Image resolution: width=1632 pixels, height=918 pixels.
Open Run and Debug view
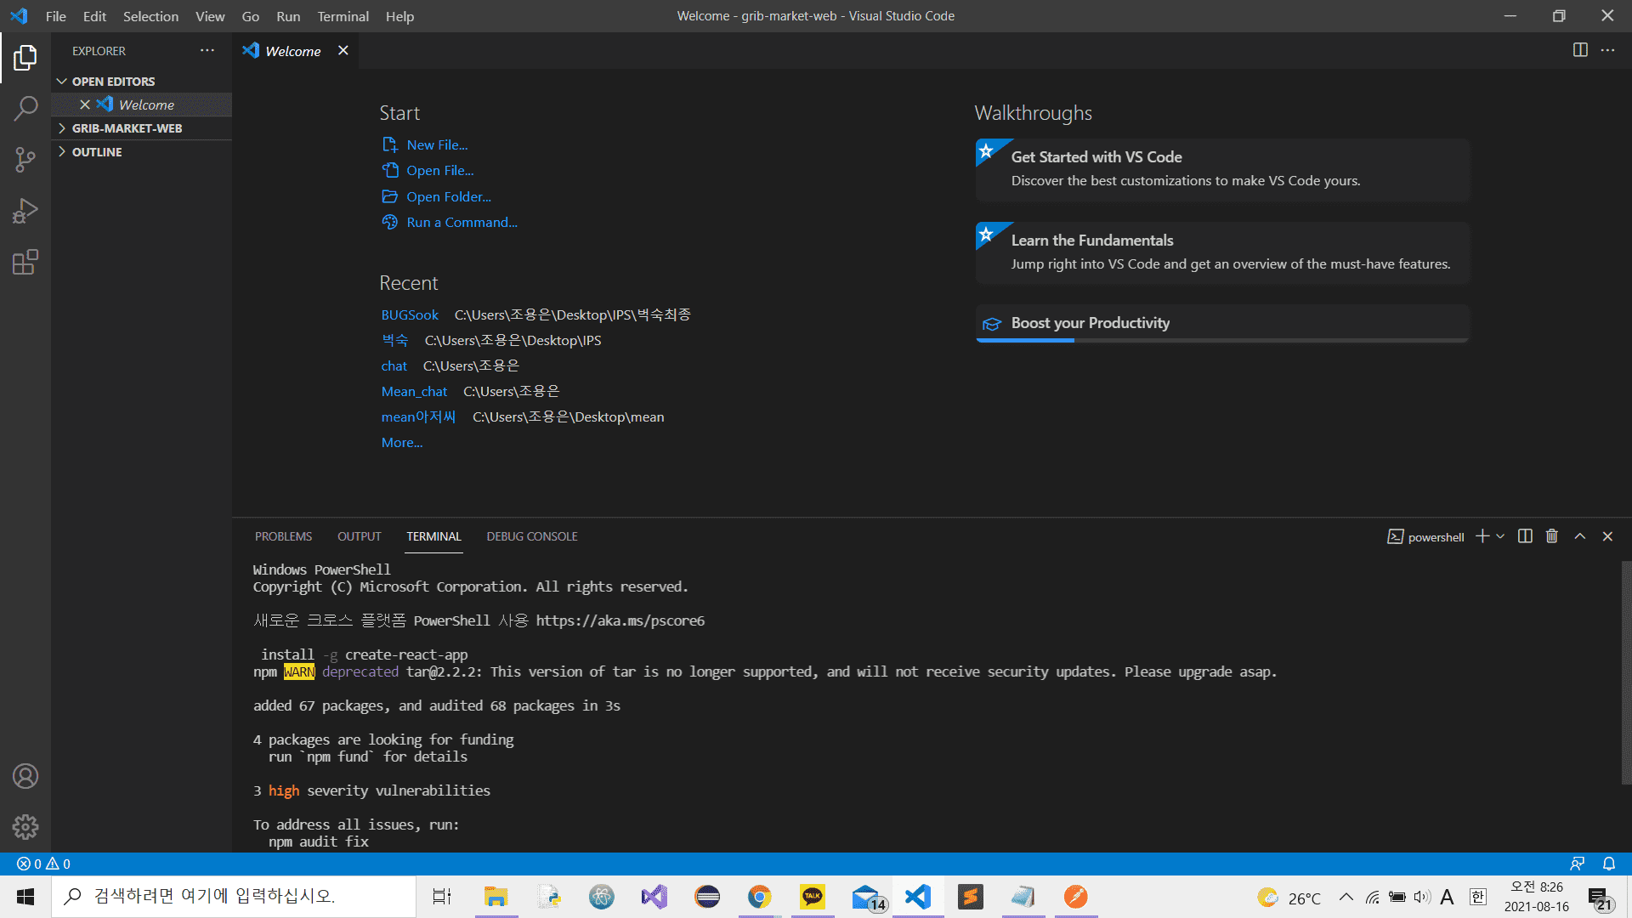pos(25,211)
